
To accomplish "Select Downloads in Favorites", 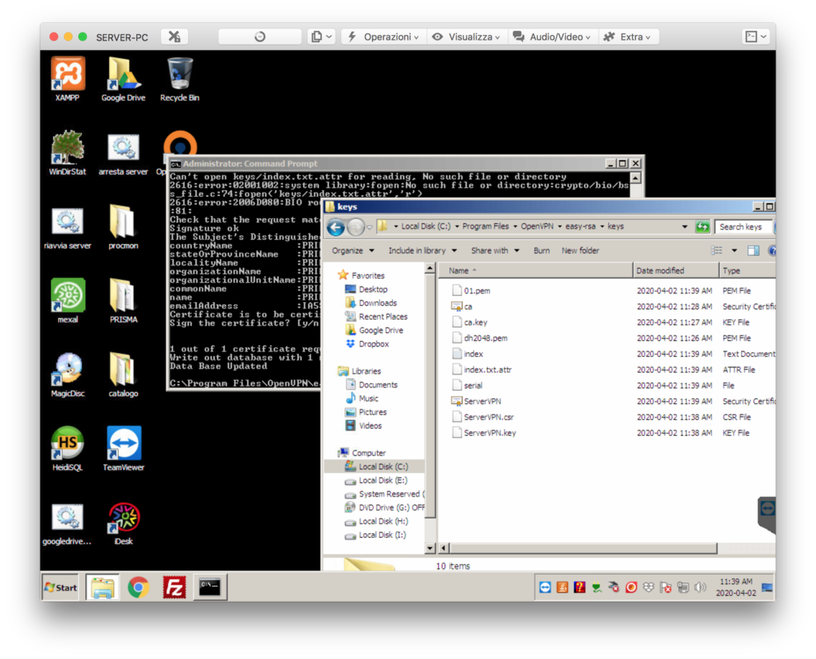I will click(371, 303).
